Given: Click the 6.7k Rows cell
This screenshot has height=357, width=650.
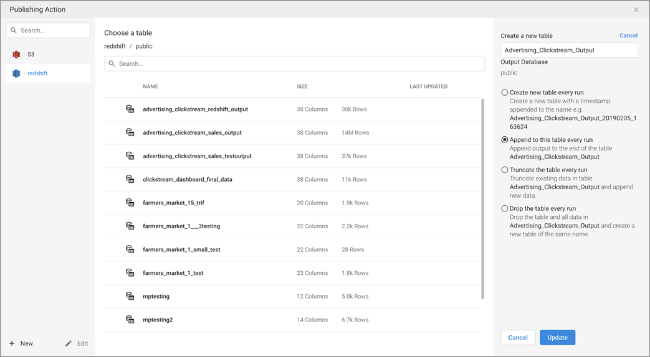Looking at the screenshot, I should pyautogui.click(x=355, y=319).
